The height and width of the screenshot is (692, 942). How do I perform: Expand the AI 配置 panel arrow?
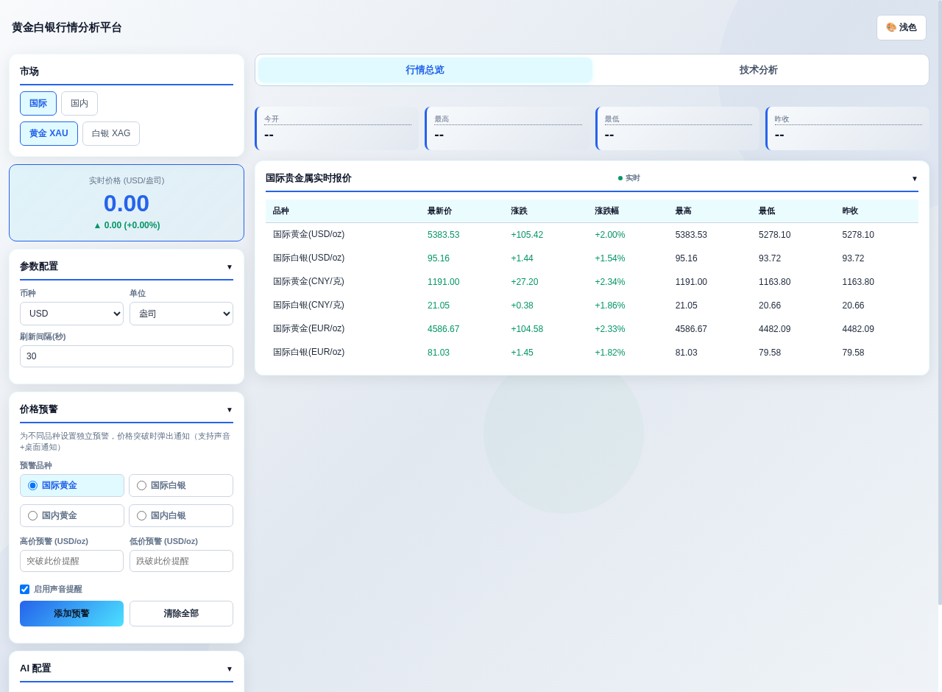point(229,668)
